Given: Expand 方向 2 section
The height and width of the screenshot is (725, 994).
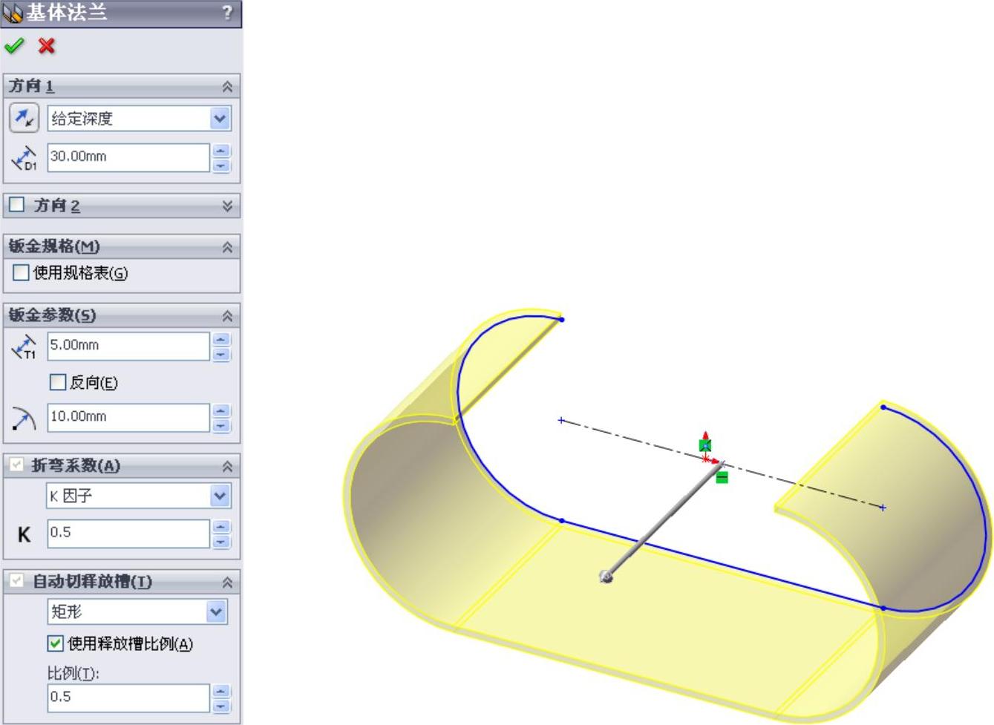Looking at the screenshot, I should [227, 206].
